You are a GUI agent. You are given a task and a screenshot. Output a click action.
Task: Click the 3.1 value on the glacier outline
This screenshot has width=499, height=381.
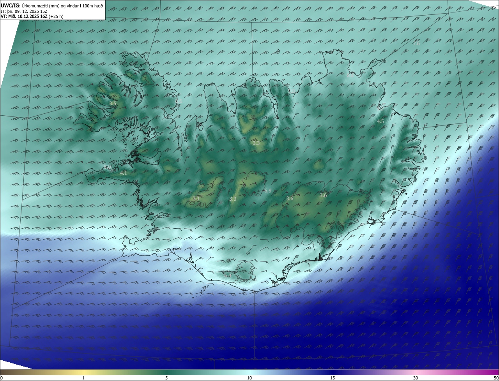(x=196, y=199)
